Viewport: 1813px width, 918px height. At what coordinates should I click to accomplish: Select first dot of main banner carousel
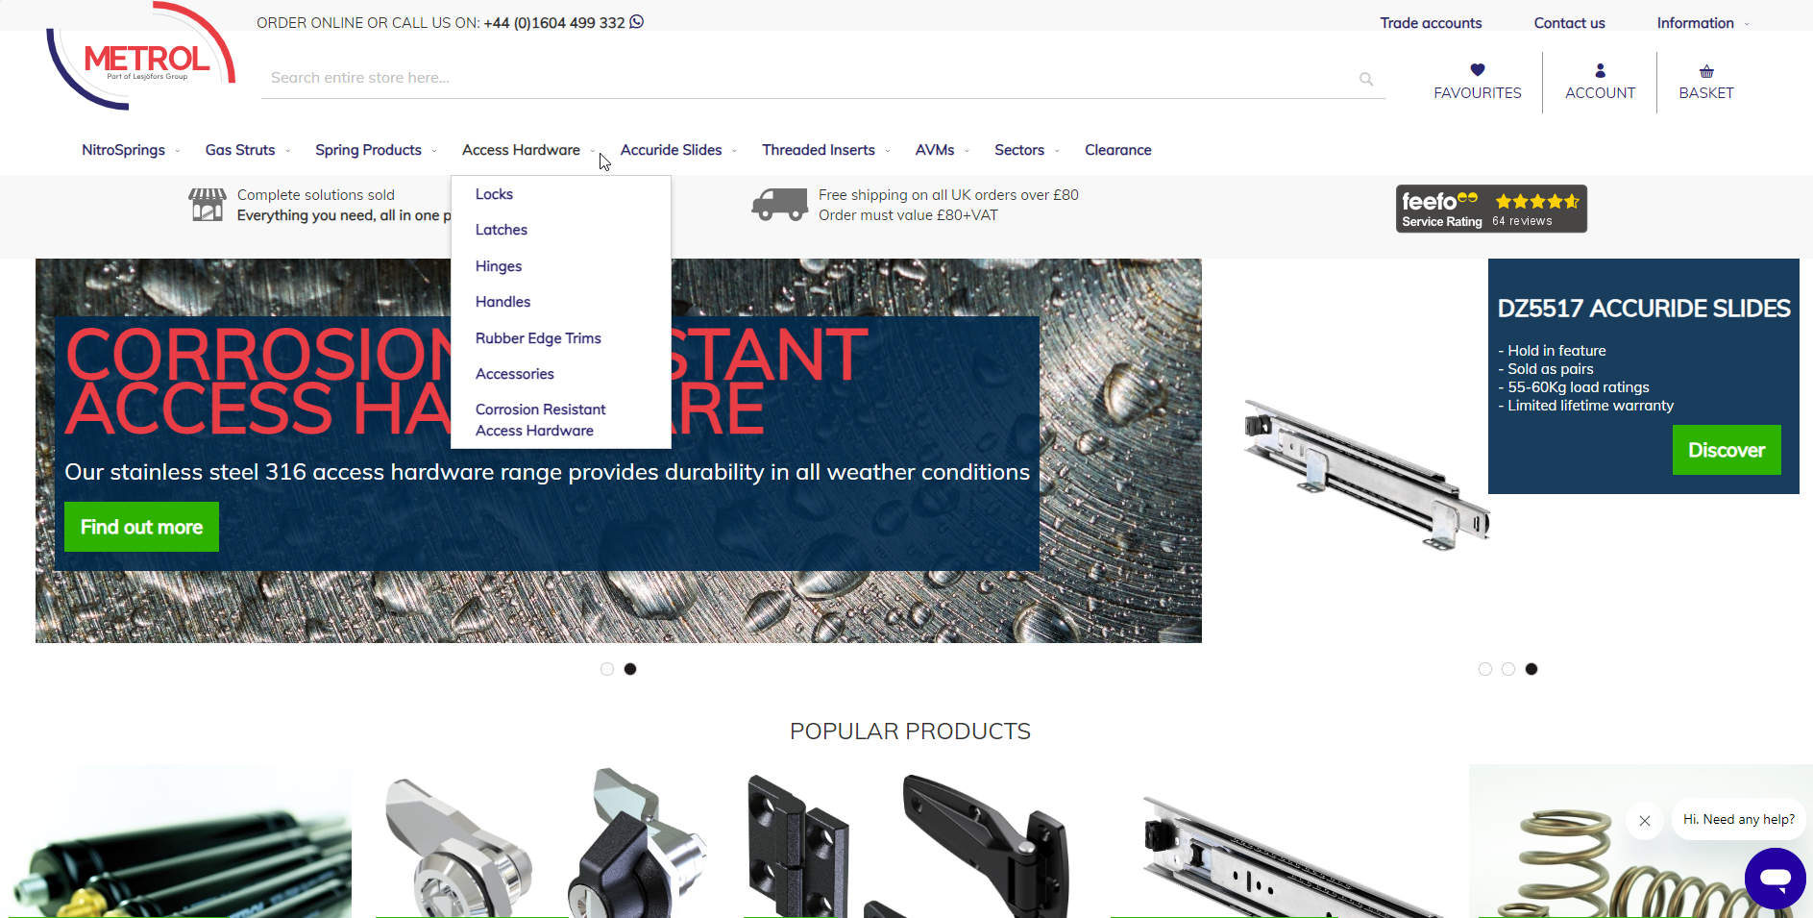(607, 669)
